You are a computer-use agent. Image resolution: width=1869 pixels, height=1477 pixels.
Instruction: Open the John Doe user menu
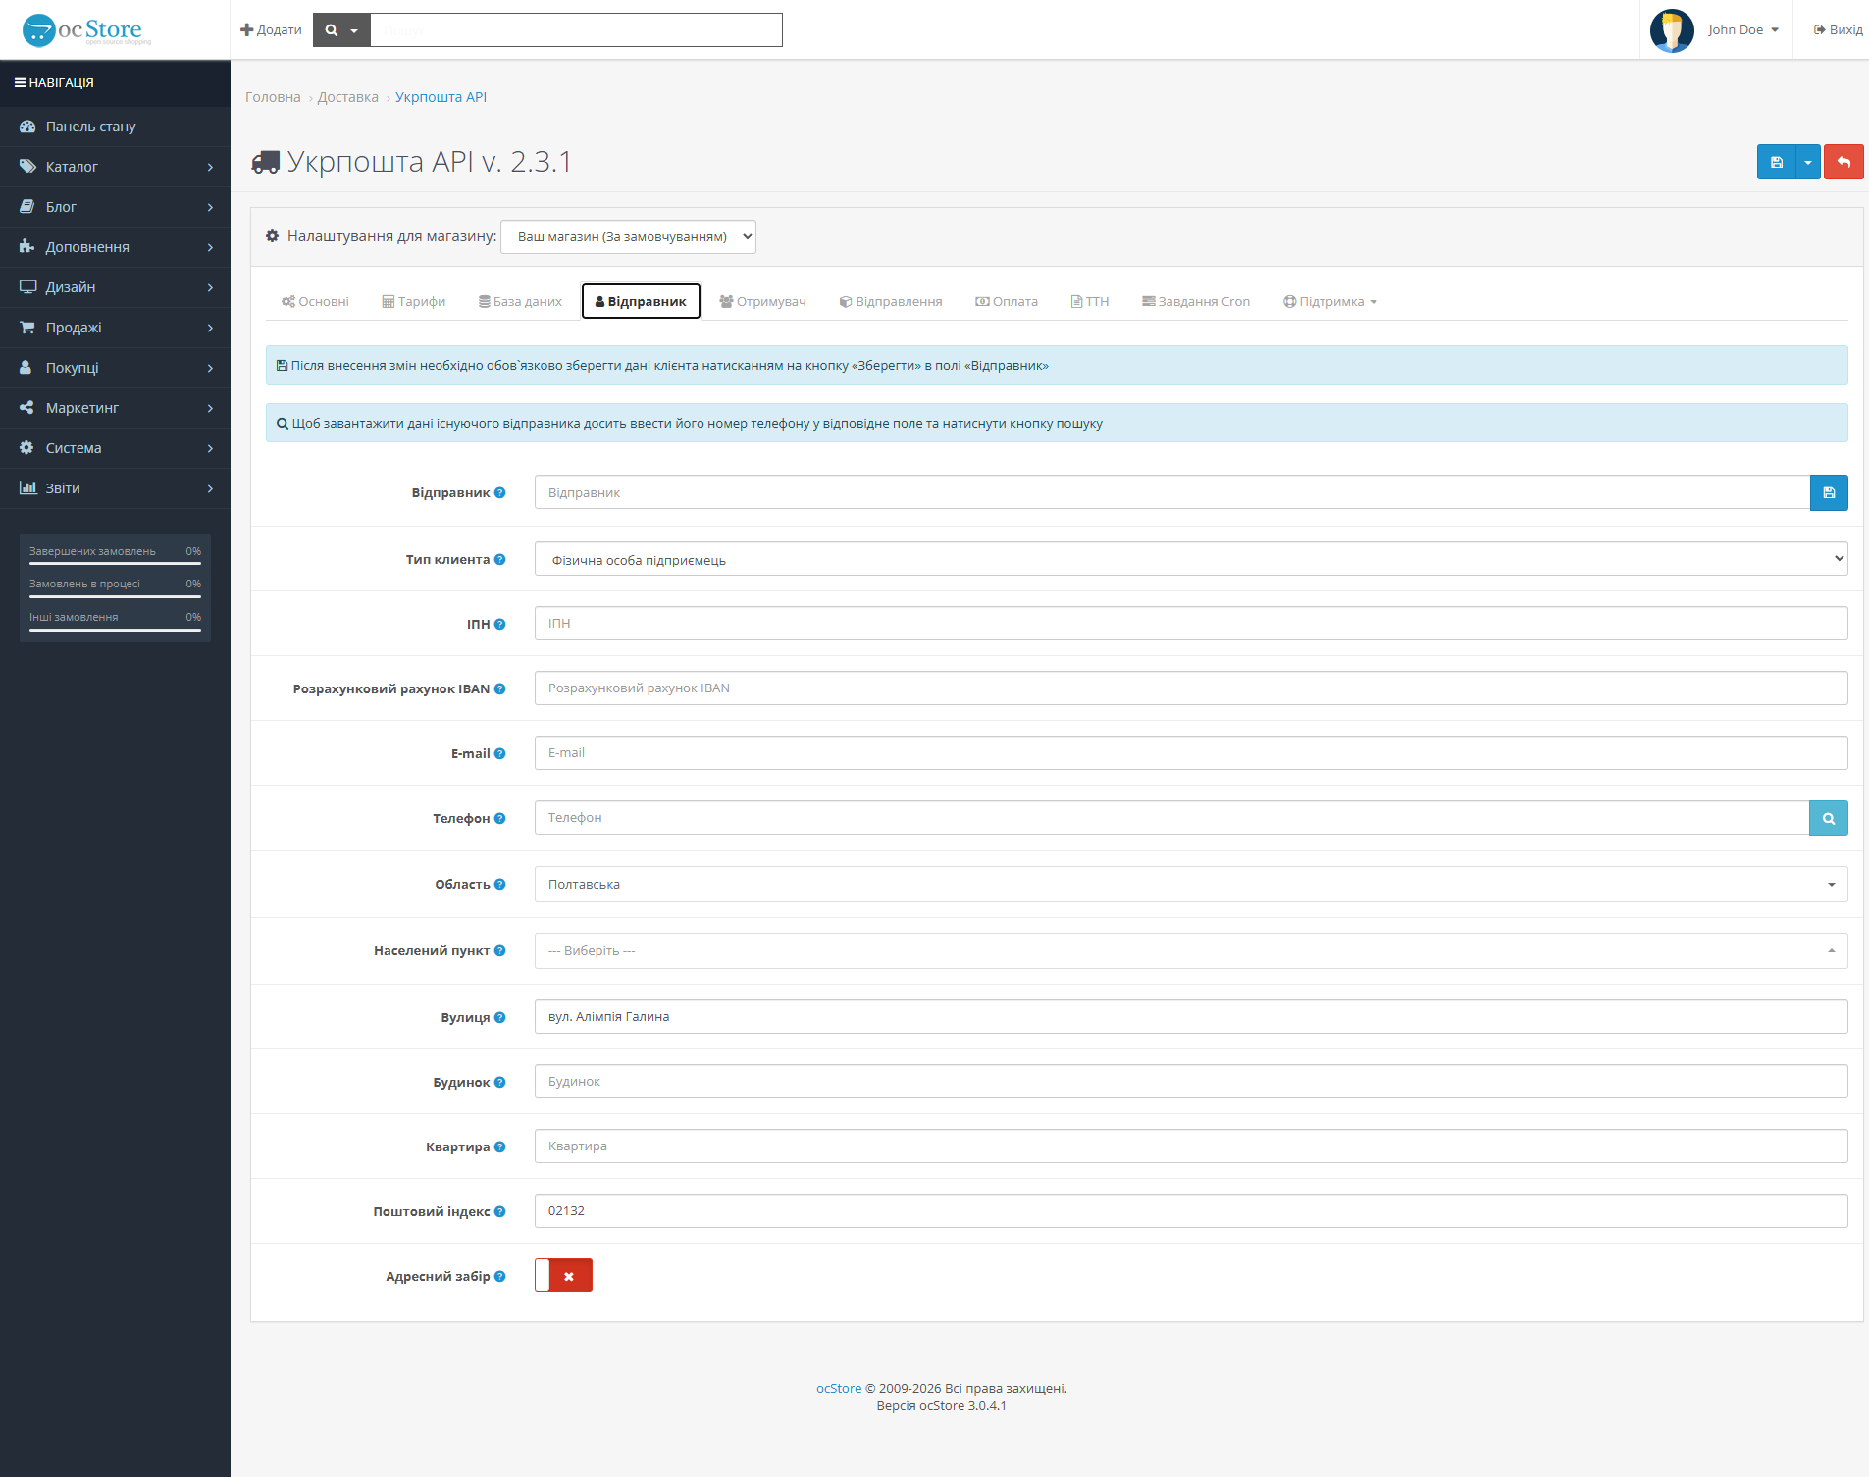tap(1742, 30)
